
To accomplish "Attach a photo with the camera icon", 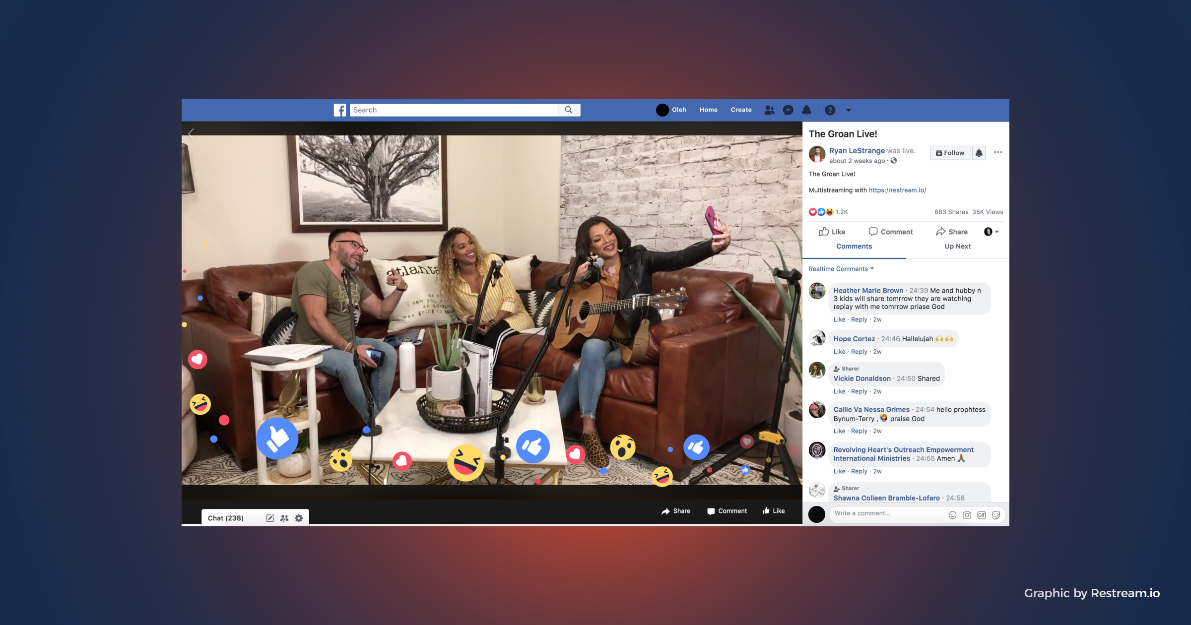I will 967,515.
